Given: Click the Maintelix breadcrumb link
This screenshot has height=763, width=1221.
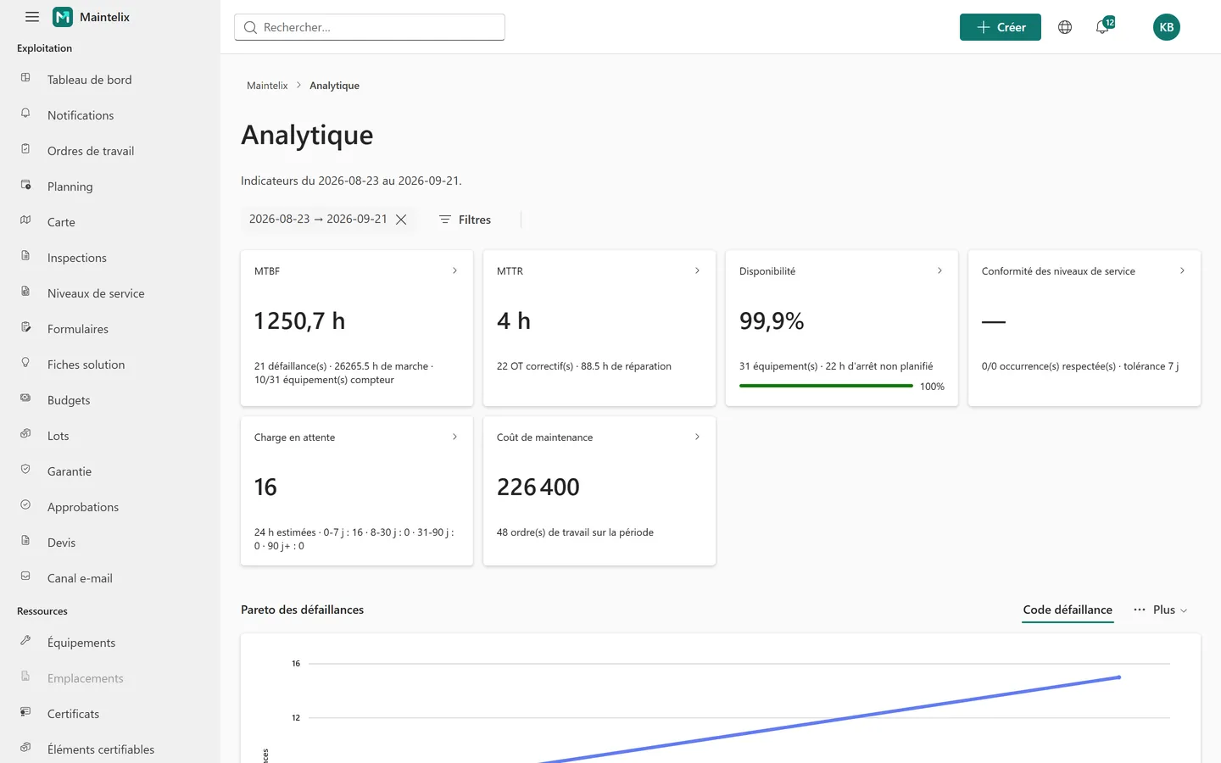Looking at the screenshot, I should click(267, 86).
